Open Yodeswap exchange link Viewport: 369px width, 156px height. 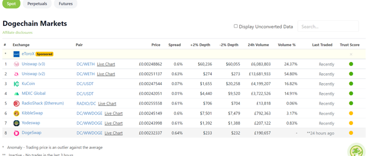(31, 123)
